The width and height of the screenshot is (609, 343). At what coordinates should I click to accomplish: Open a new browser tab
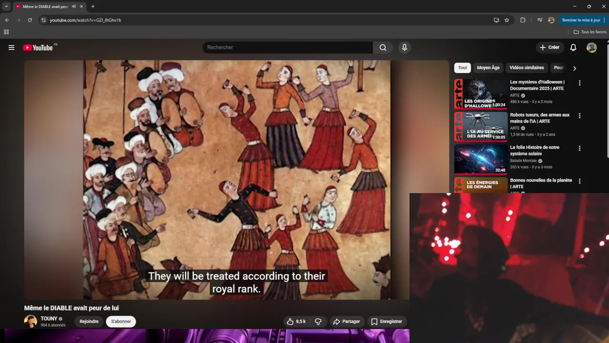tap(93, 7)
